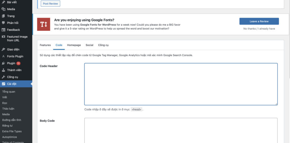
Task: Click the Trang pages icon
Action: point(3,16)
